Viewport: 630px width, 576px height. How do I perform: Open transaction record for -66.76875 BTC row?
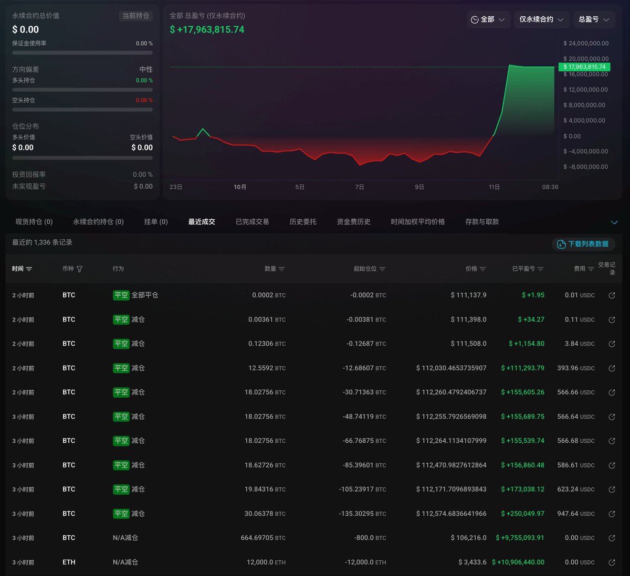(x=612, y=441)
